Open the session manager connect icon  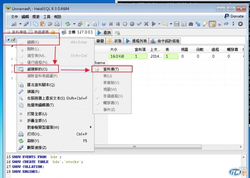14,24
